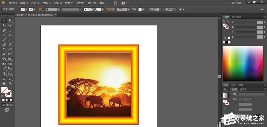
Task: Select the Type tool
Action: (x=10, y=30)
